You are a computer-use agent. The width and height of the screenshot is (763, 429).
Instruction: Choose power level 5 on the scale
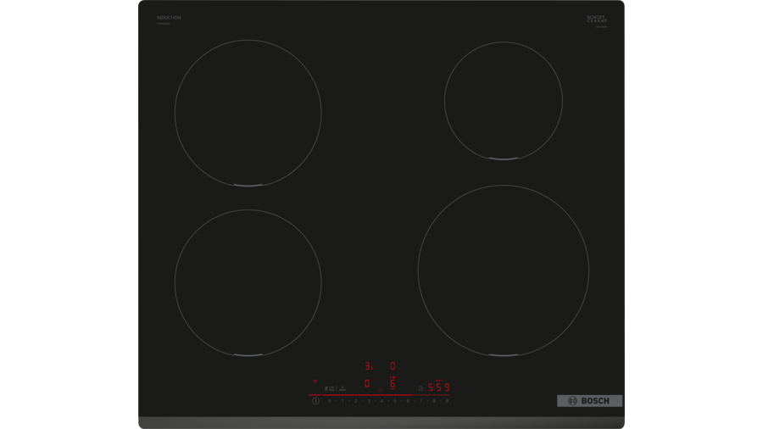pyautogui.click(x=395, y=401)
